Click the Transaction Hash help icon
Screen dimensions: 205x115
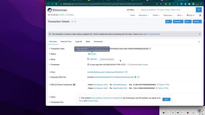(50, 49)
